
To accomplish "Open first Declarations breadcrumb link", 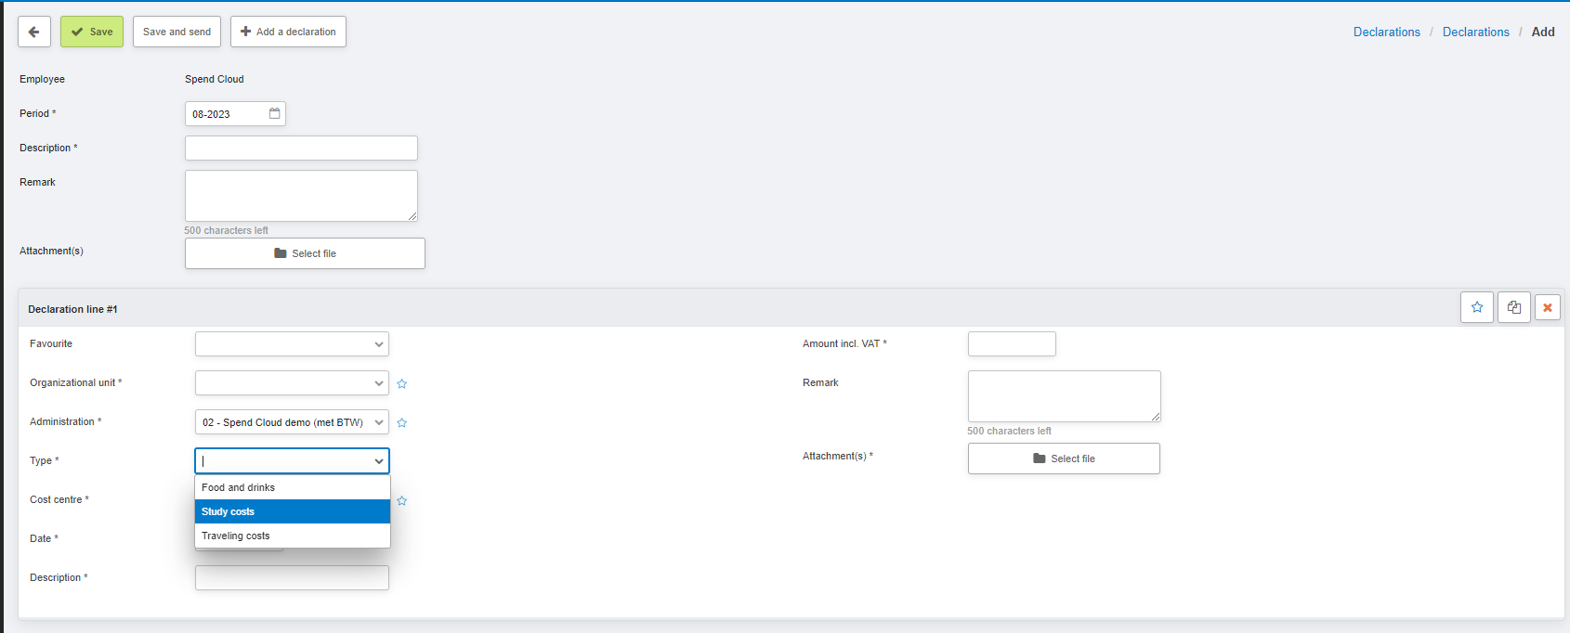I will (1386, 32).
